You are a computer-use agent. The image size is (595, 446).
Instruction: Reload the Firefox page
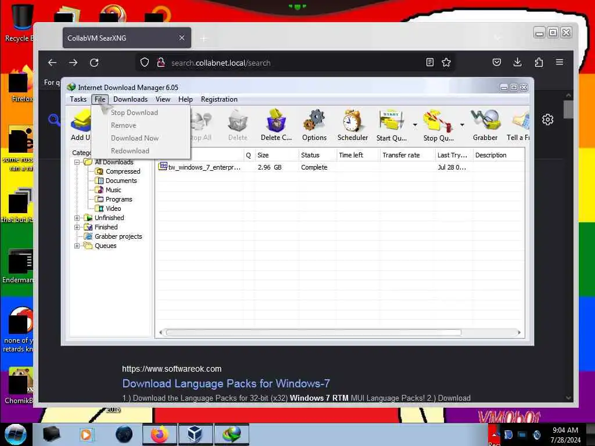[94, 63]
